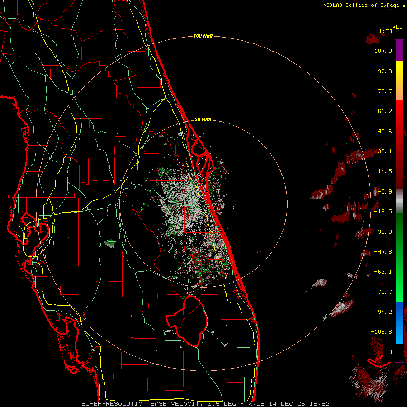
Task: Click the -16.5 velocity scale value
Action: pyautogui.click(x=383, y=211)
